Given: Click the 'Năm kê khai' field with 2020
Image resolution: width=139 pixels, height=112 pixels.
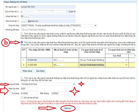Looking at the screenshot, I should point(29,88).
